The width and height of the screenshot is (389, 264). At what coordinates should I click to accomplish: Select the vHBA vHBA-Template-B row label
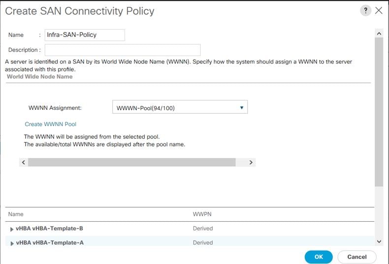[x=50, y=229]
